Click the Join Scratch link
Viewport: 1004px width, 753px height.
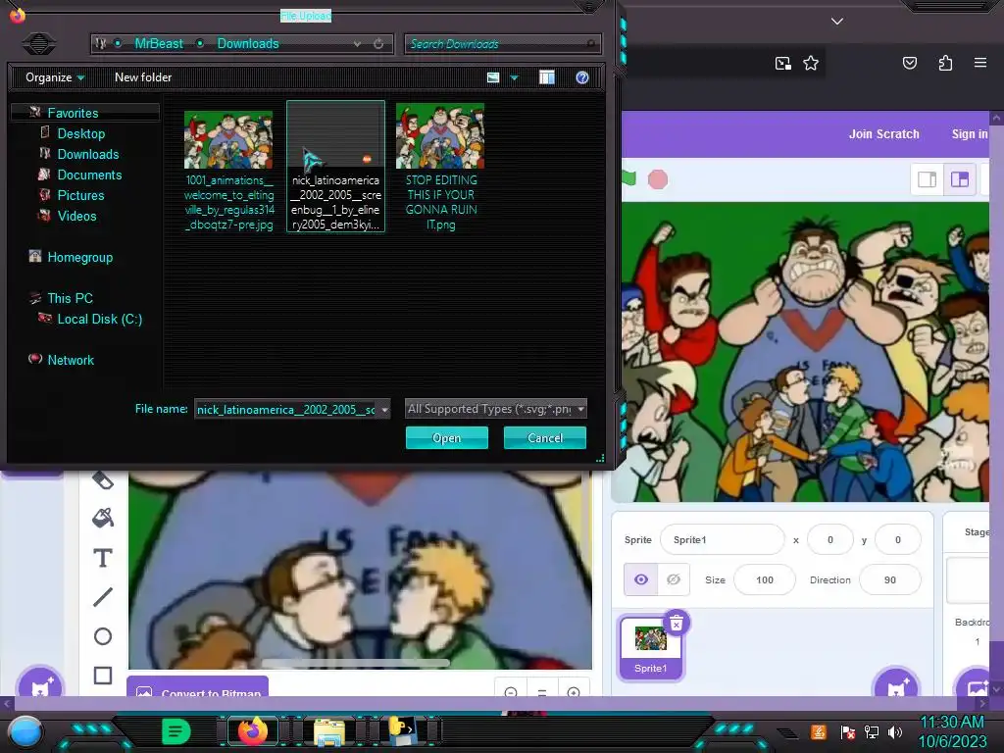point(883,133)
